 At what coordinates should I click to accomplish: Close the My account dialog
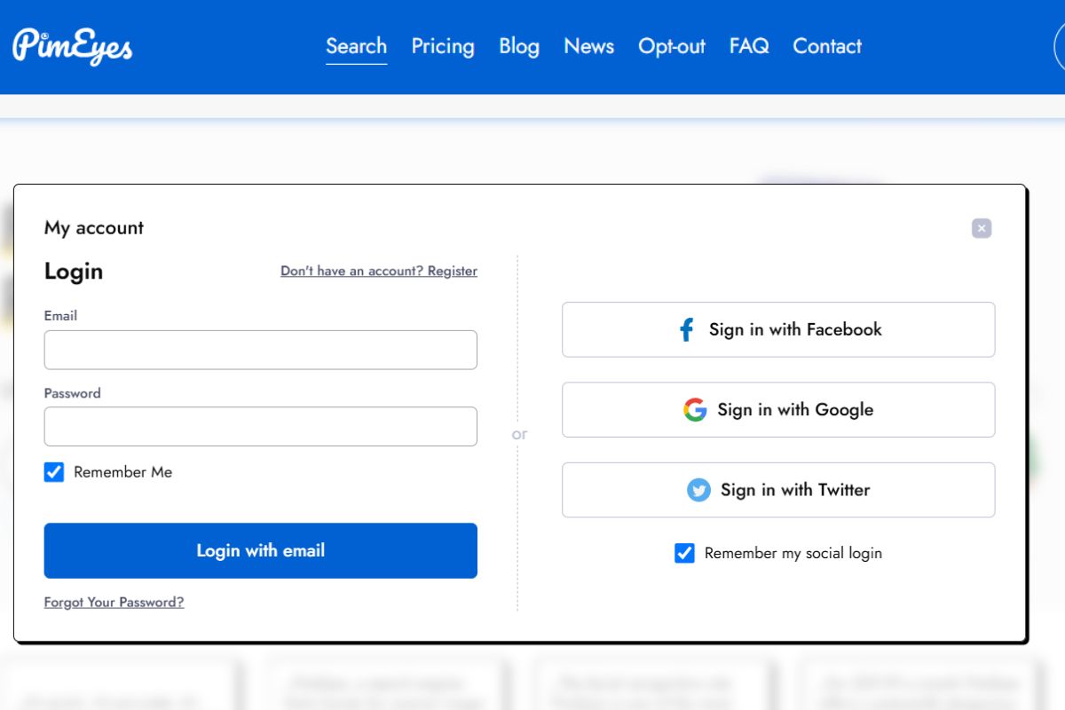(x=981, y=228)
